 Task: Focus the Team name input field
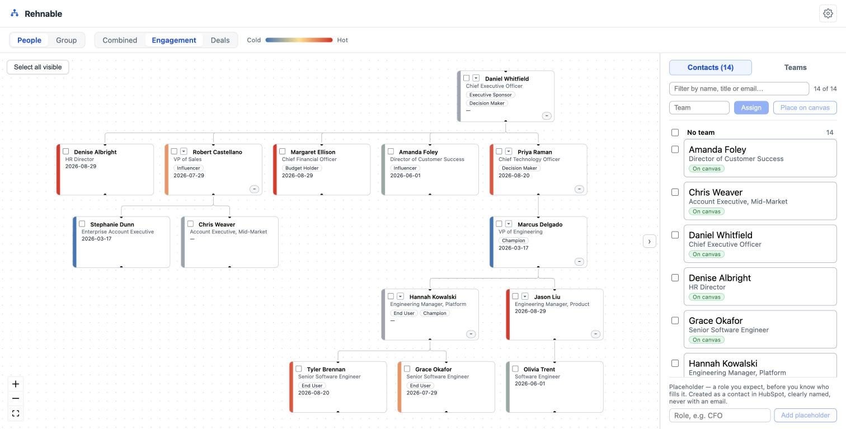pyautogui.click(x=699, y=107)
